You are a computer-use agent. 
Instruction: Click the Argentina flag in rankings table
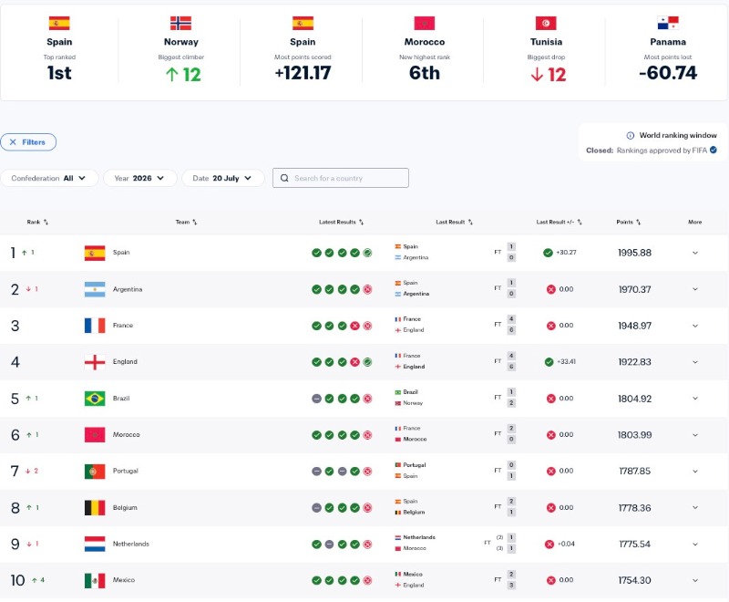[95, 289]
